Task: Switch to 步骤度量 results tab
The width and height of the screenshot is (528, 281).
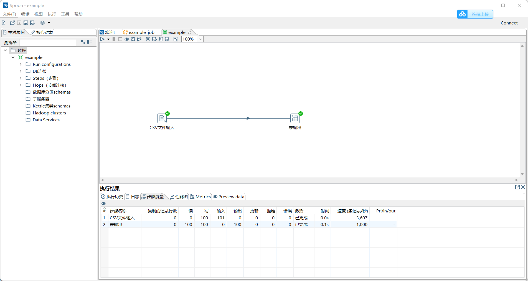Action: tap(153, 197)
